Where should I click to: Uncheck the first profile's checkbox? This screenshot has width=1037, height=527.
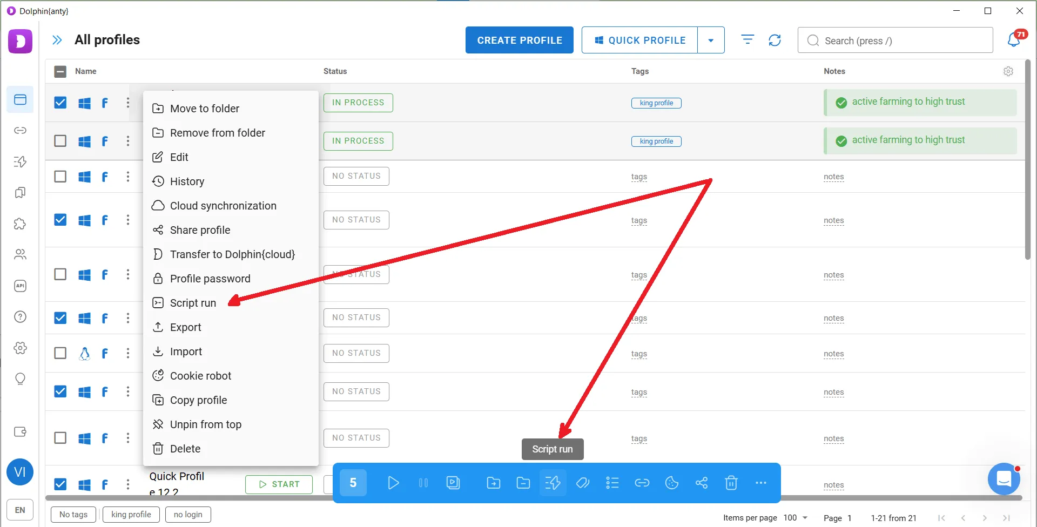pos(60,103)
